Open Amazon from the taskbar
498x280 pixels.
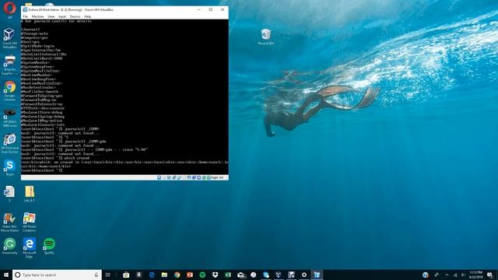pos(139,275)
